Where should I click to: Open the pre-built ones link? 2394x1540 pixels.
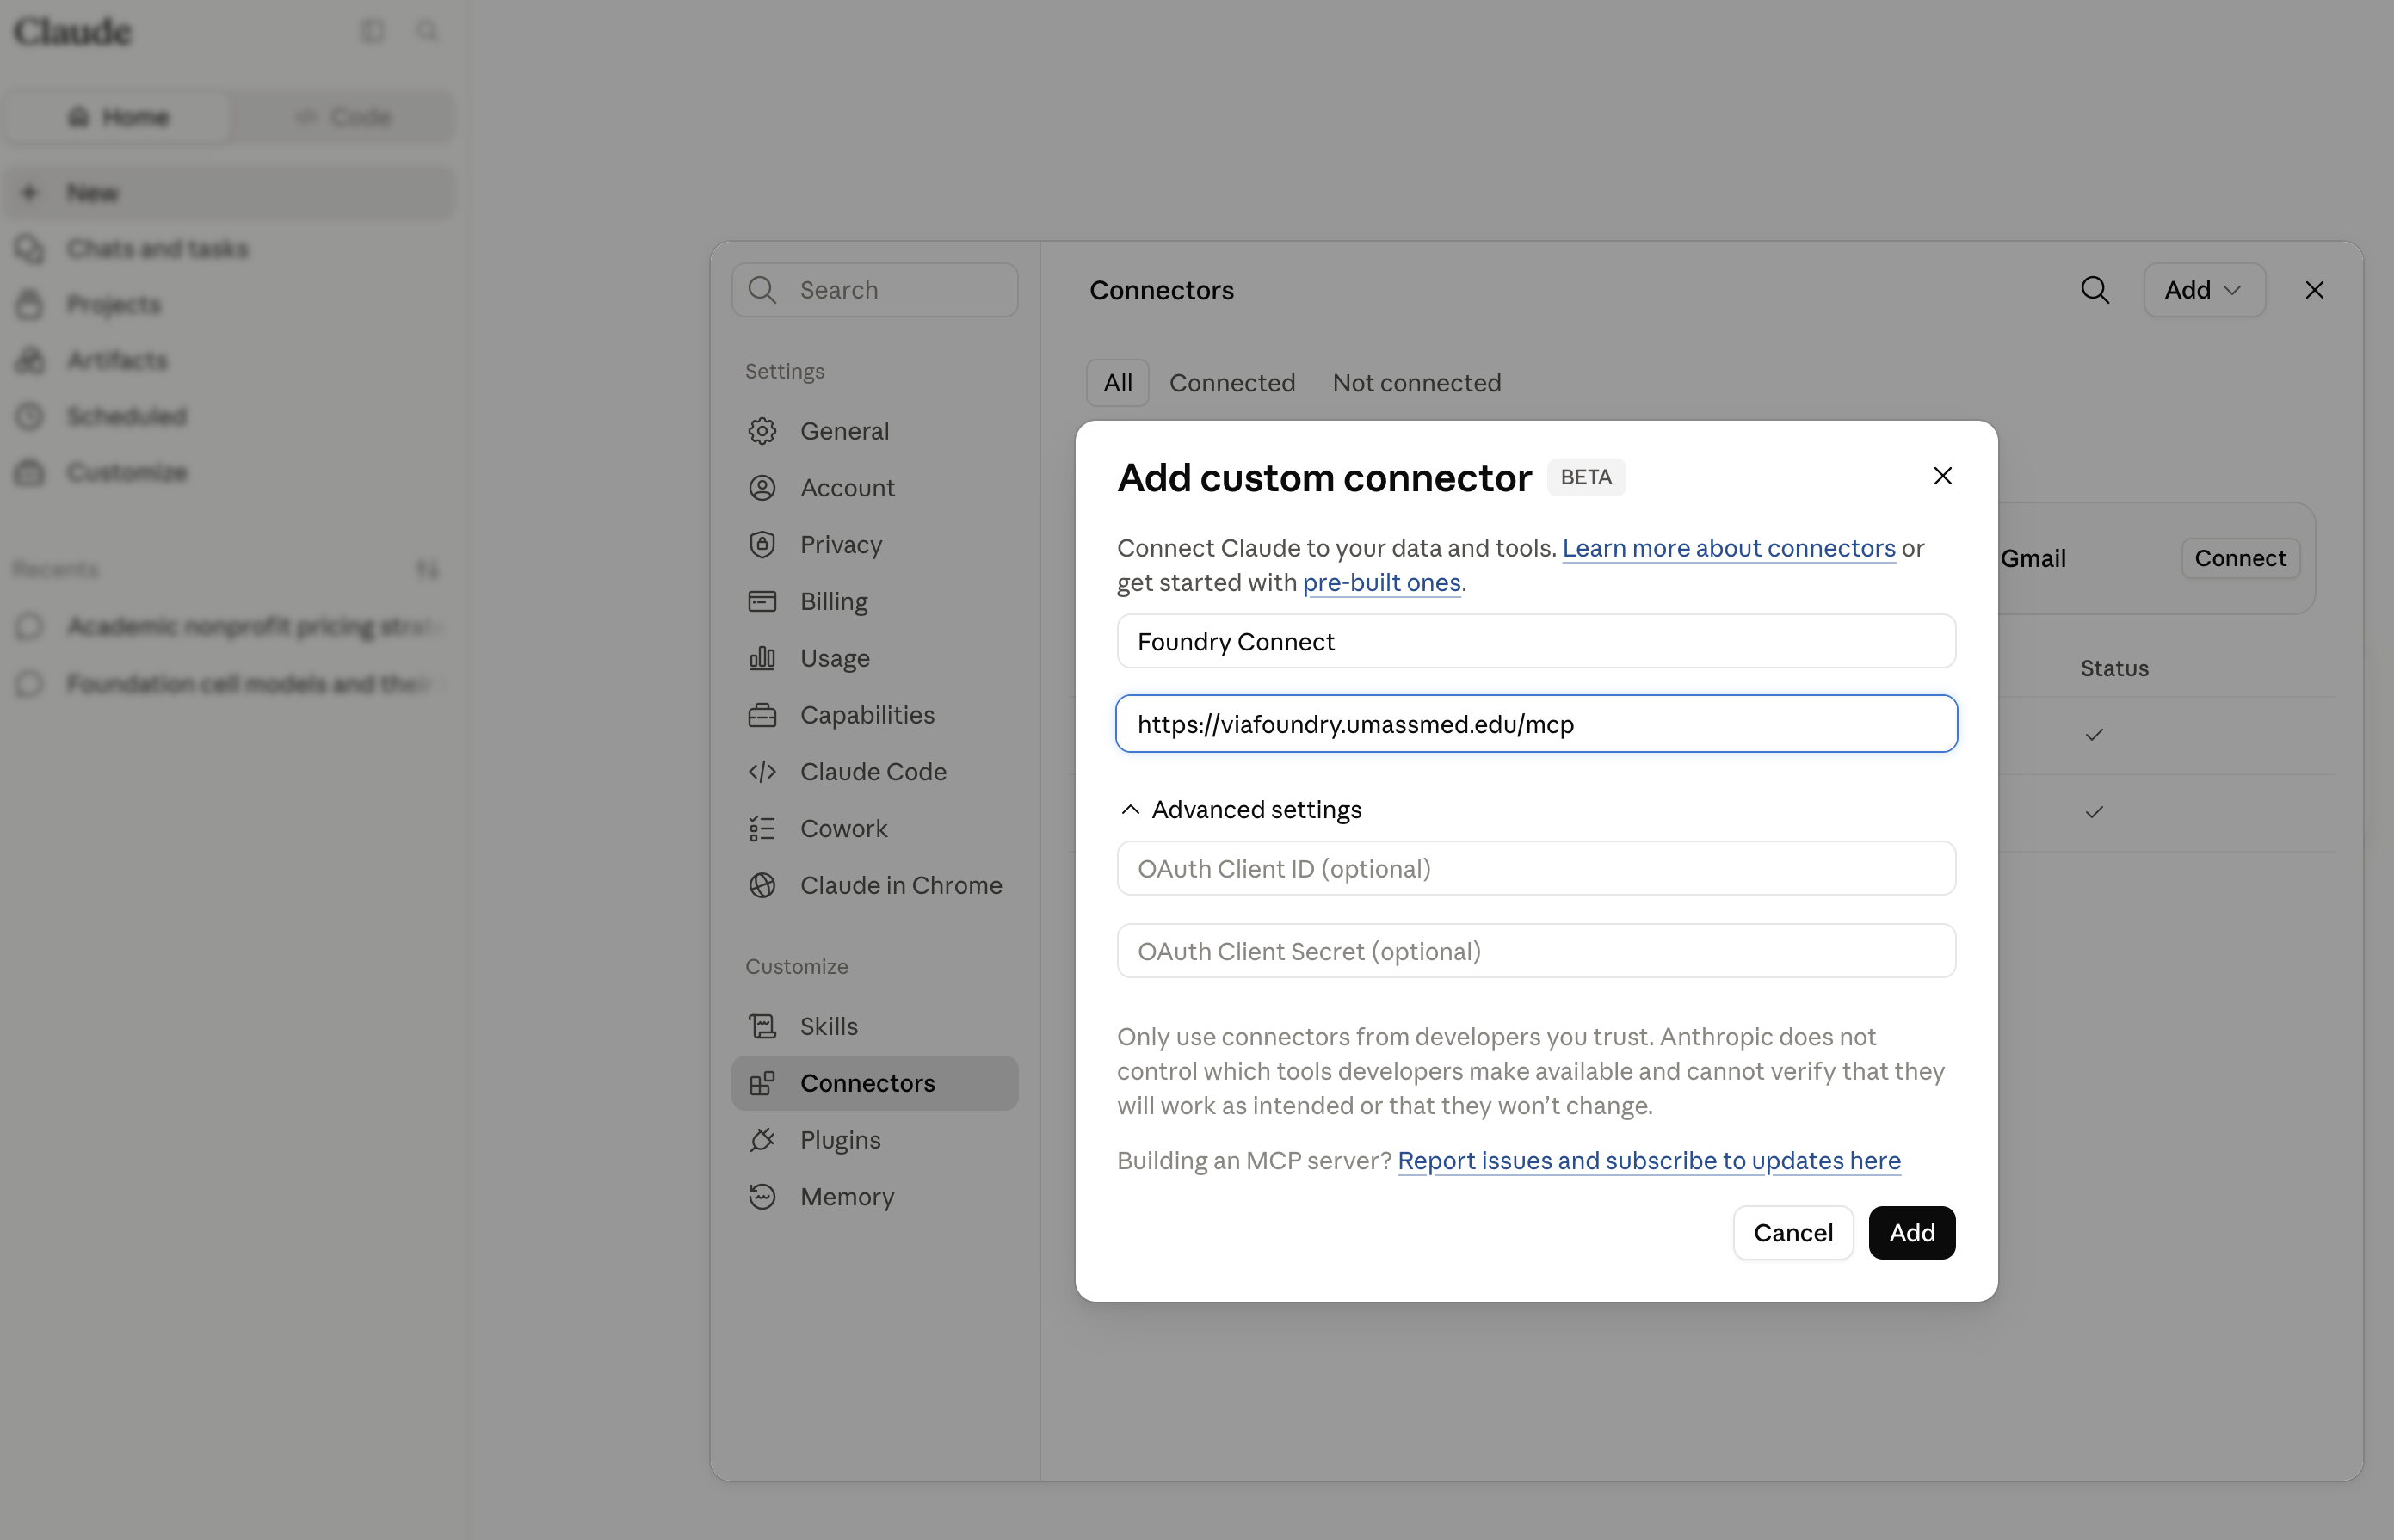pos(1381,583)
